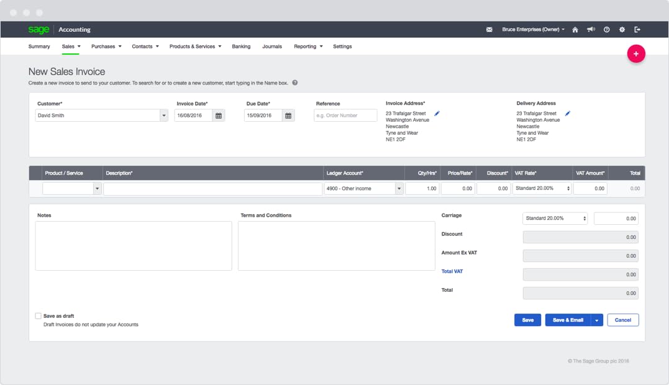The height and width of the screenshot is (385, 669).
Task: Go to the home icon
Action: coord(575,30)
